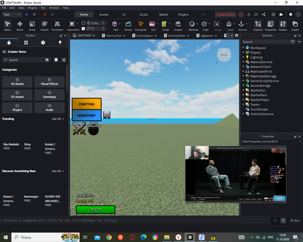Open Toolbox creations lightbulb tab

60,42
